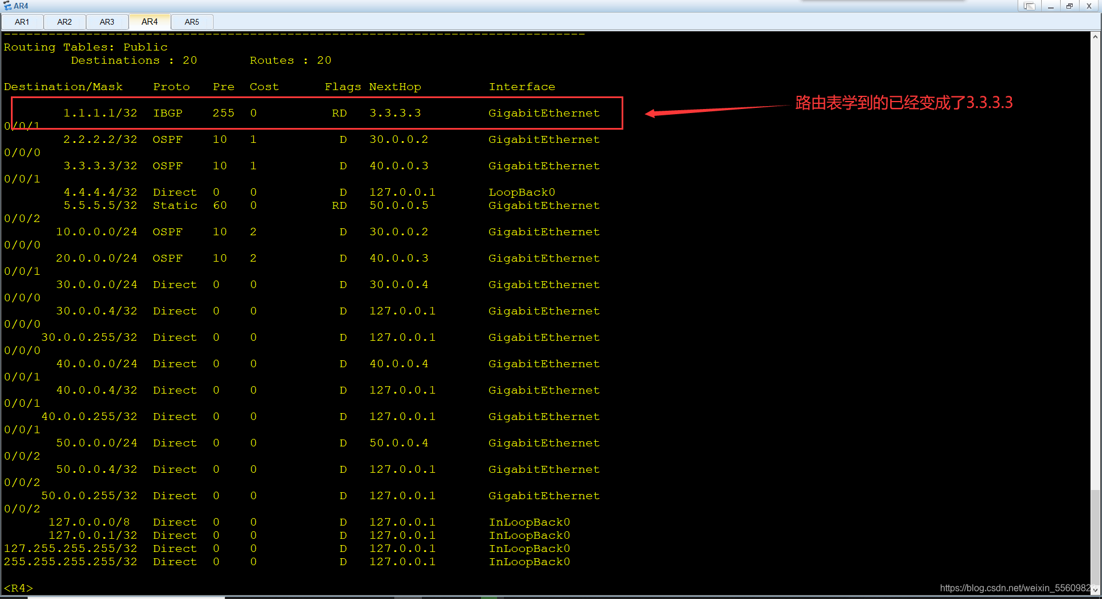Click next hop 50.0.0.5
The width and height of the screenshot is (1102, 599).
tap(399, 205)
